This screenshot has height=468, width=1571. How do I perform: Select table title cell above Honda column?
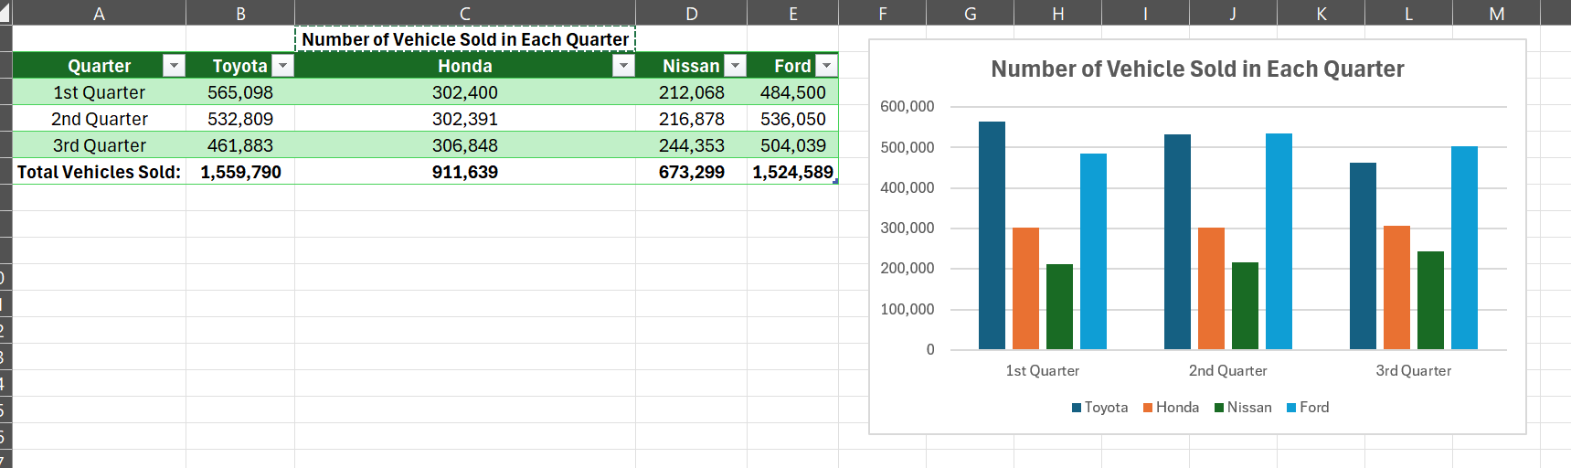tap(465, 39)
